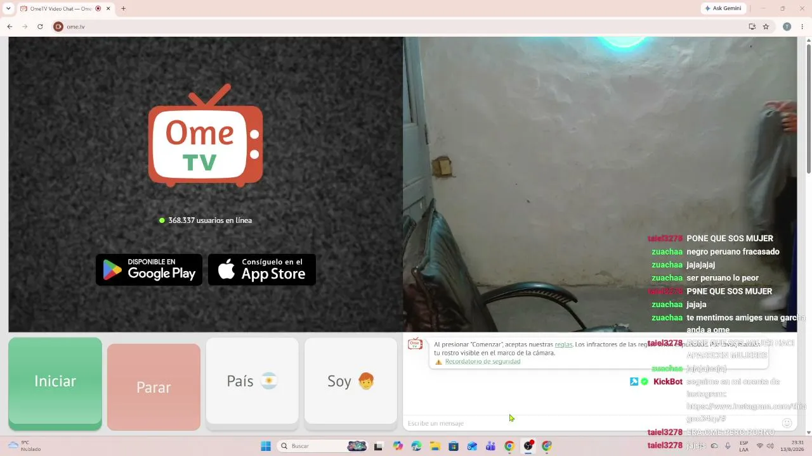Open the last Chrome taskbar icon
Image resolution: width=812 pixels, height=456 pixels.
click(546, 446)
